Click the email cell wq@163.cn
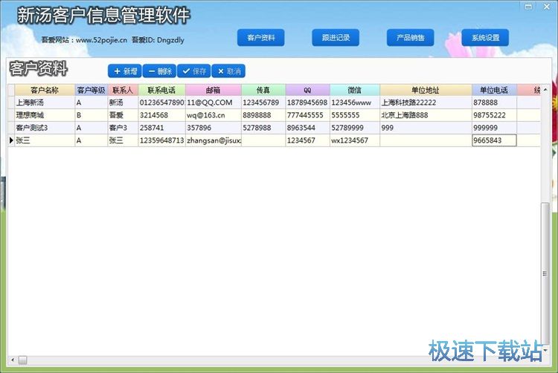This screenshot has height=373, width=558. [214, 115]
